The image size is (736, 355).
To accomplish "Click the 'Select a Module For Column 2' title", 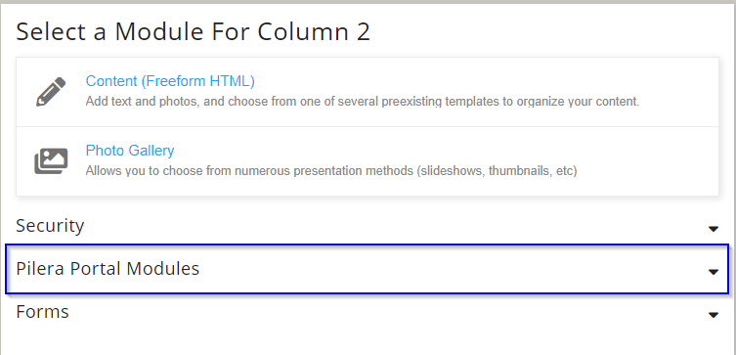I will (x=193, y=32).
